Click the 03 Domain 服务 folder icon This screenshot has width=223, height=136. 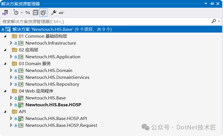coord(14,63)
